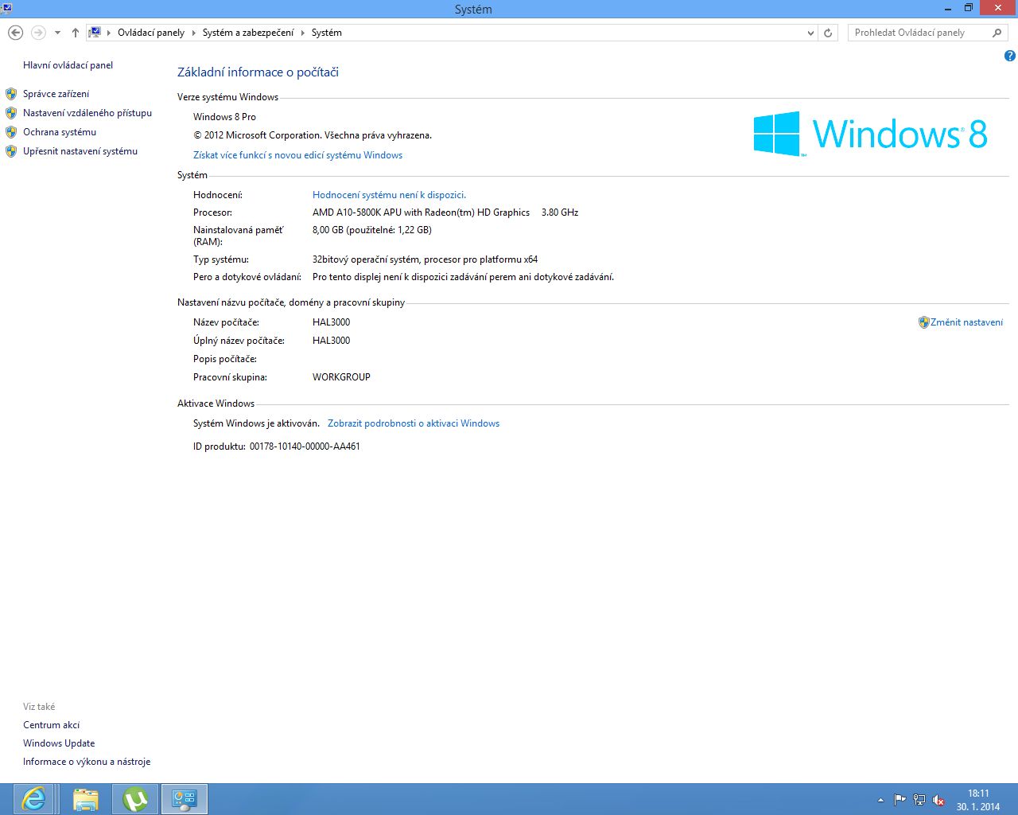
Task: Click the computer icon in the address bar
Action: (95, 33)
